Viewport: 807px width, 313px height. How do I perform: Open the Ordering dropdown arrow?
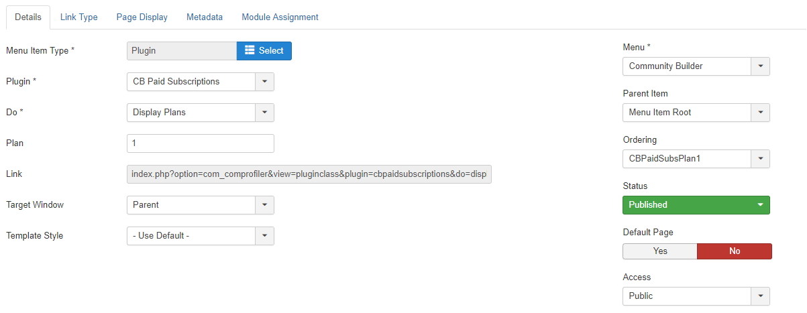[760, 159]
